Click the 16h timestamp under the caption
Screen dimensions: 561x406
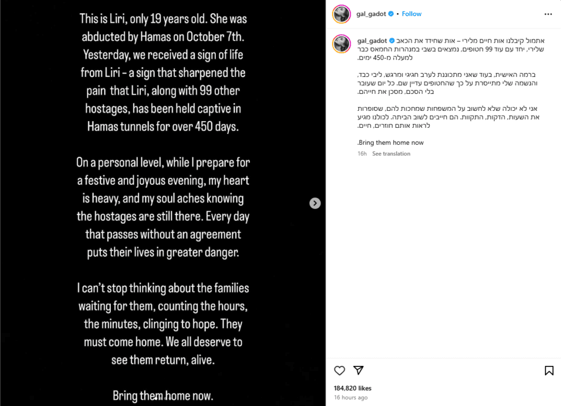(362, 154)
